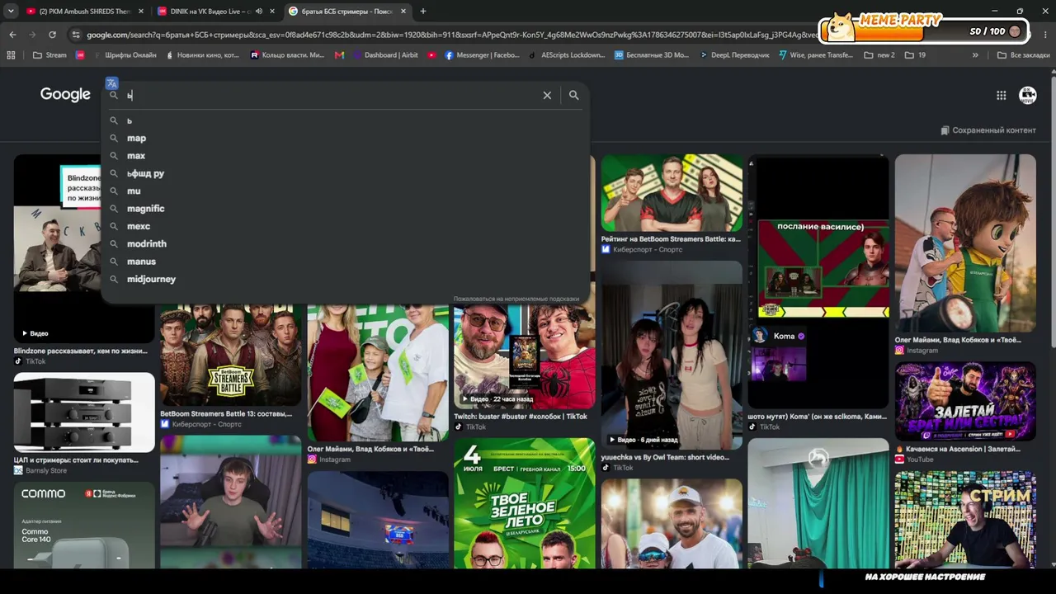Reload the current page
This screenshot has width=1056, height=594.
(x=52, y=35)
